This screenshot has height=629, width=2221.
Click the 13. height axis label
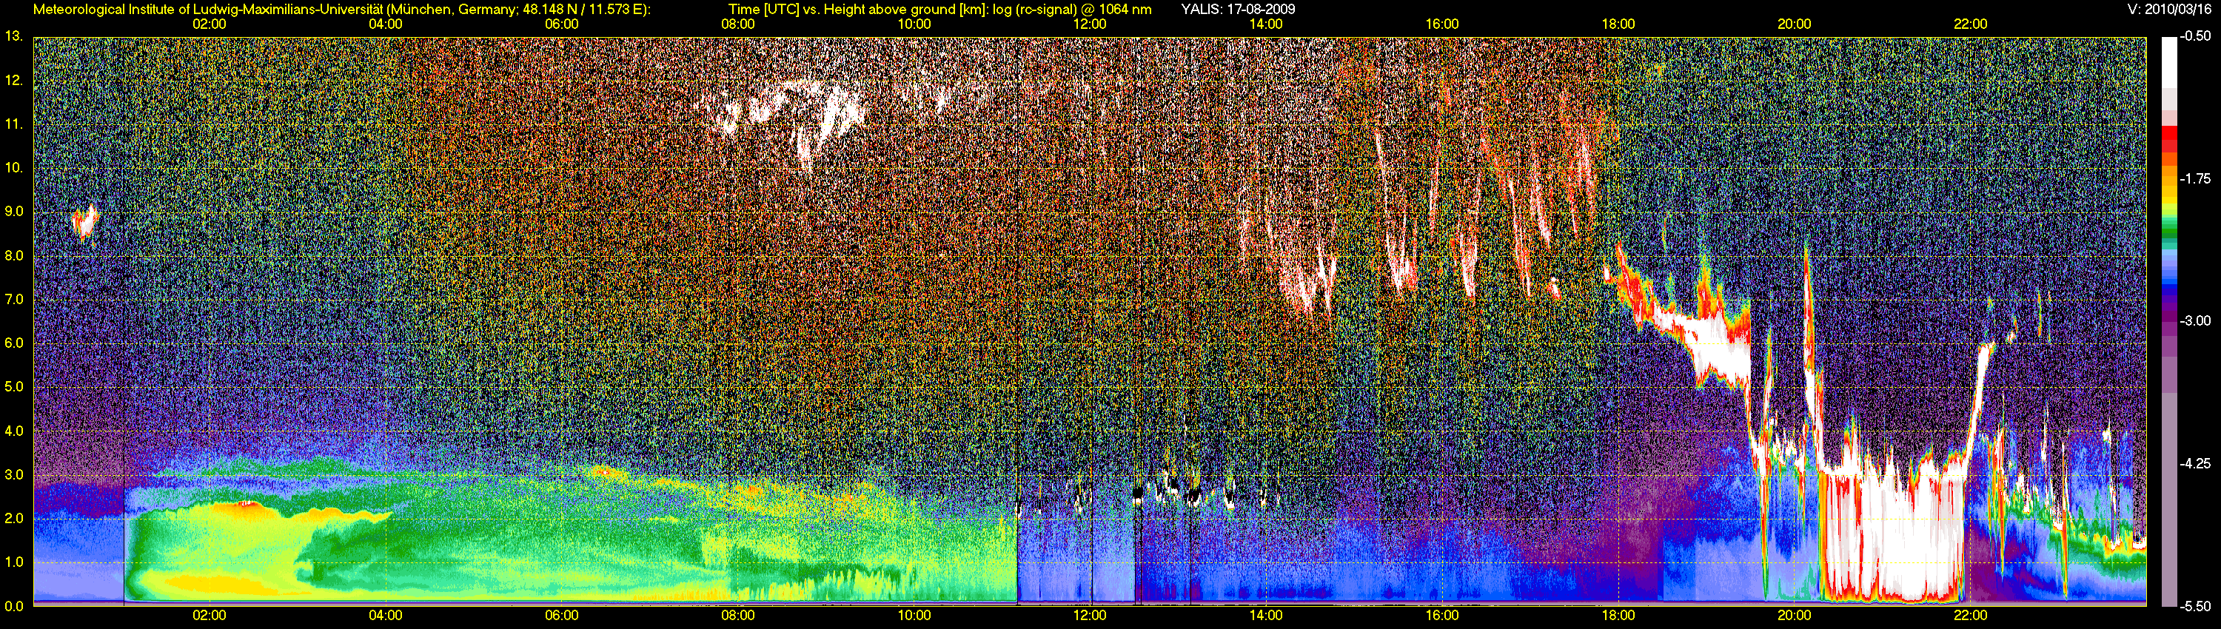click(13, 36)
